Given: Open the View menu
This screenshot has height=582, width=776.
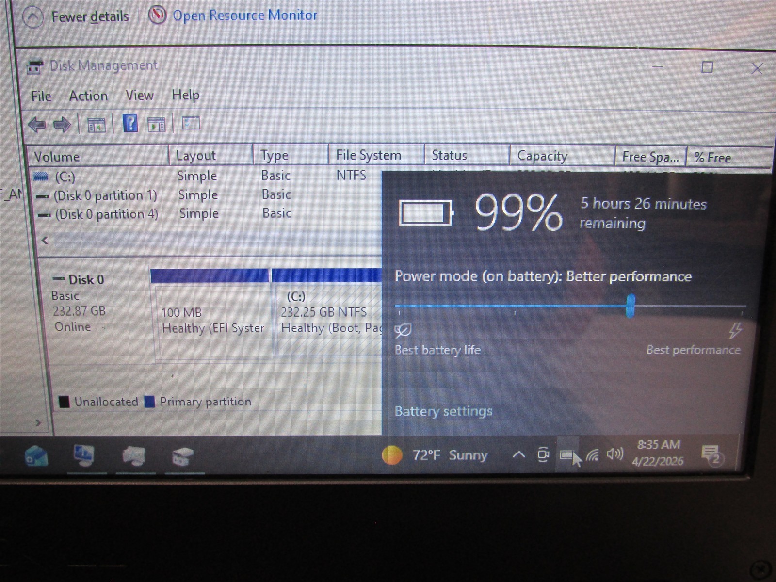Looking at the screenshot, I should (140, 95).
